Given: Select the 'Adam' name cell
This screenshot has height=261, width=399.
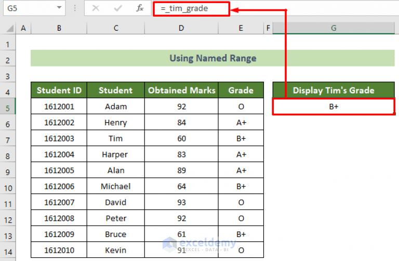Looking at the screenshot, I should coord(116,106).
